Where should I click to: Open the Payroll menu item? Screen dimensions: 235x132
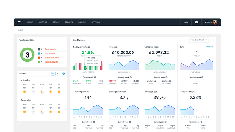coord(82,22)
